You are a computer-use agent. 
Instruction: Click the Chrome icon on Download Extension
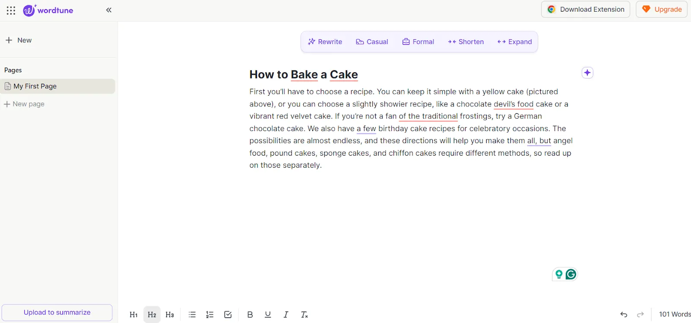pos(552,9)
